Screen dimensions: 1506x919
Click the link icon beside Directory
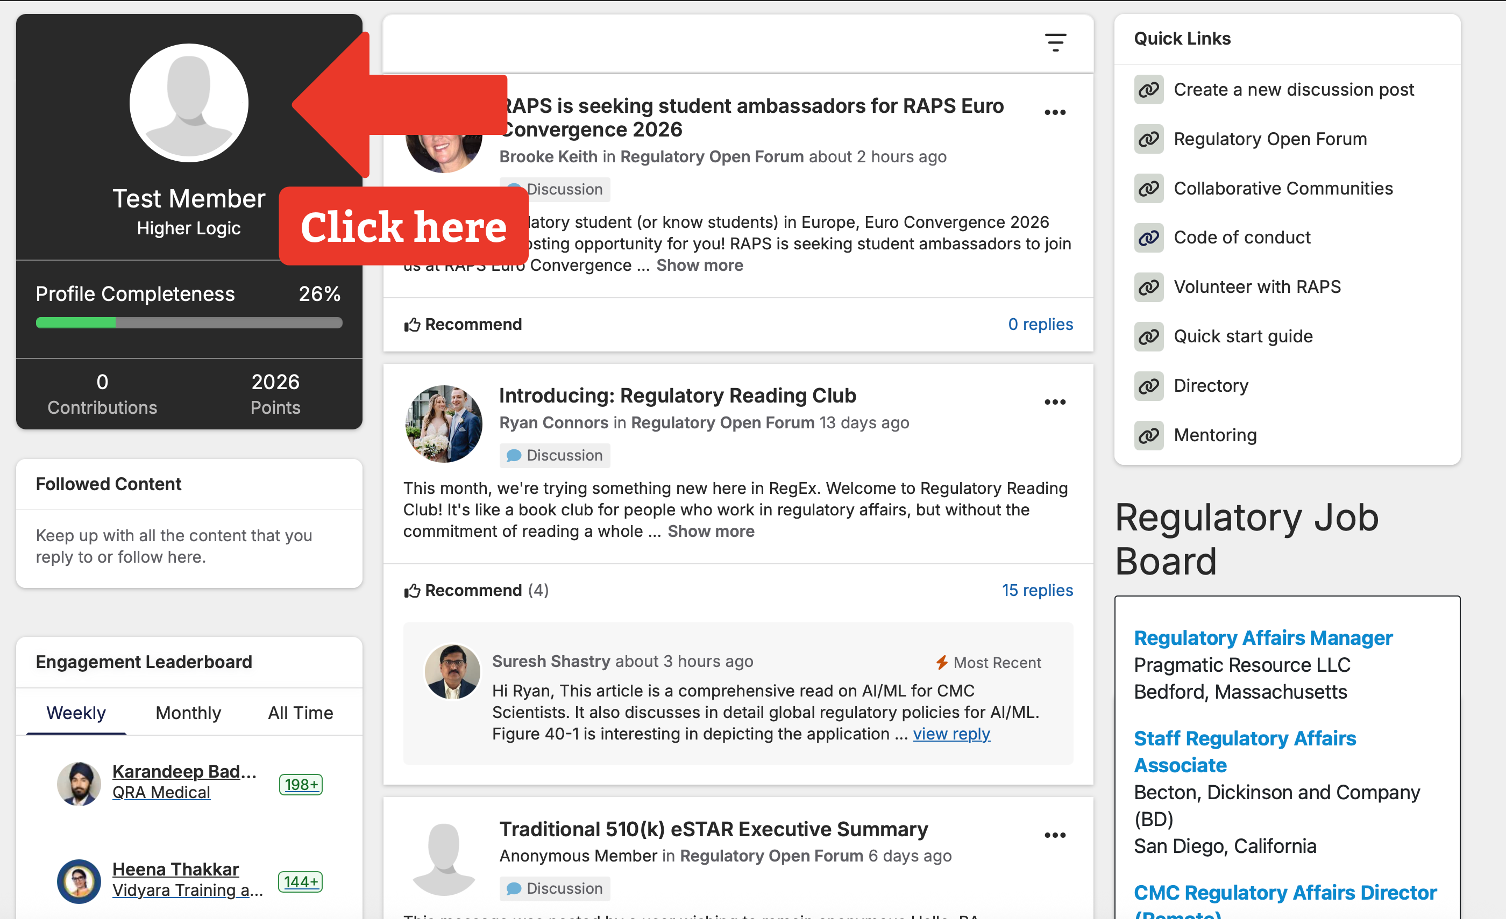(1148, 386)
